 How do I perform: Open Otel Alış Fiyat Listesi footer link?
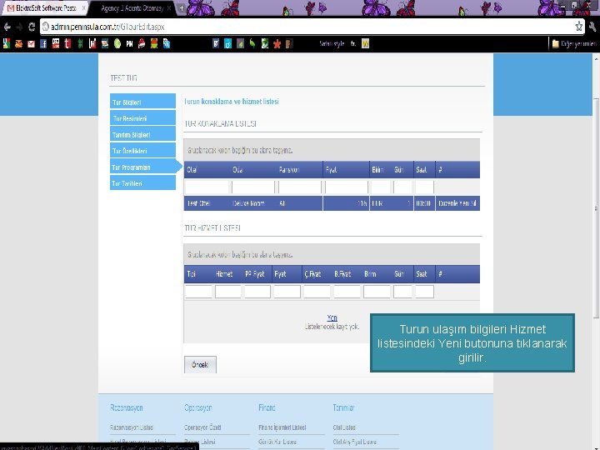pyautogui.click(x=355, y=442)
